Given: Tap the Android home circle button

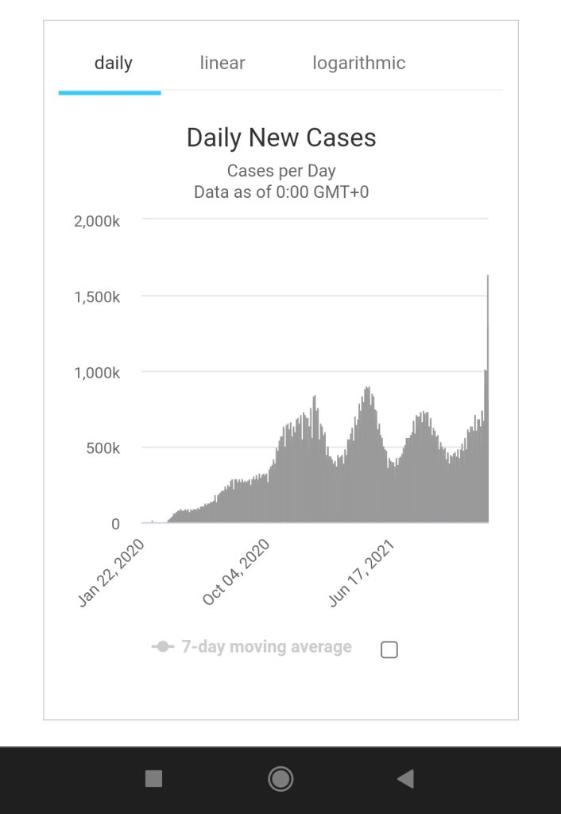Looking at the screenshot, I should [280, 779].
